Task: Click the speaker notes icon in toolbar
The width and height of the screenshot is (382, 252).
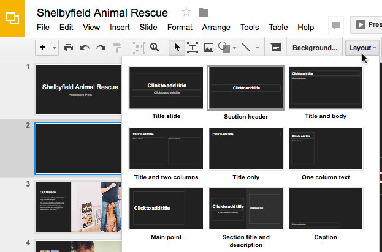Action: [276, 47]
